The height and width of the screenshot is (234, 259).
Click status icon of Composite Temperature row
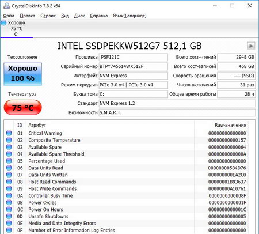coord(9,140)
